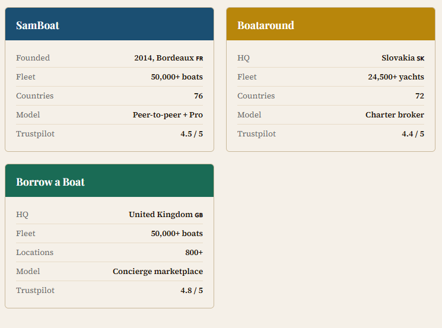Image resolution: width=442 pixels, height=328 pixels.
Task: Select the Peer-to-peer + Pro model value
Action: 168,115
